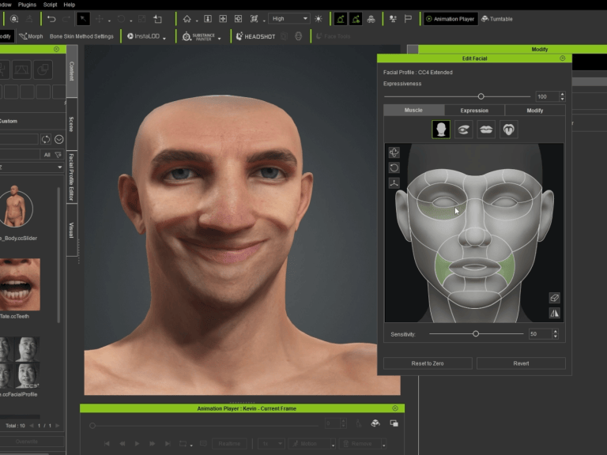Image resolution: width=607 pixels, height=455 pixels.
Task: Toggle the Turntable button
Action: click(497, 19)
